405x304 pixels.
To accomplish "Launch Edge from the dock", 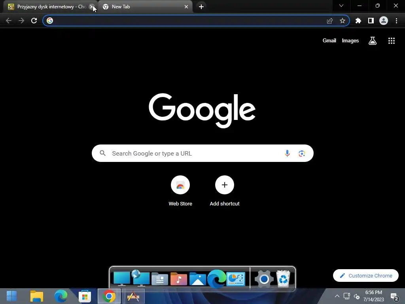I will (216, 279).
